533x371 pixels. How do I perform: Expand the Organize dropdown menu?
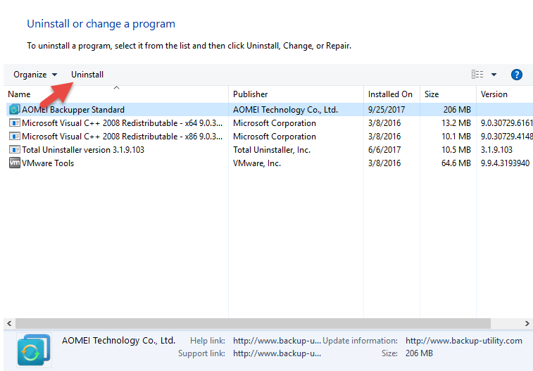[x=35, y=75]
